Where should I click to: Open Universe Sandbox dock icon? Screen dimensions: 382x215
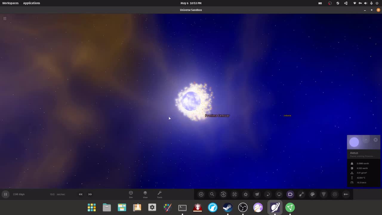coord(275,207)
